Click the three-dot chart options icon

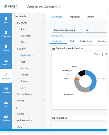coord(103,54)
